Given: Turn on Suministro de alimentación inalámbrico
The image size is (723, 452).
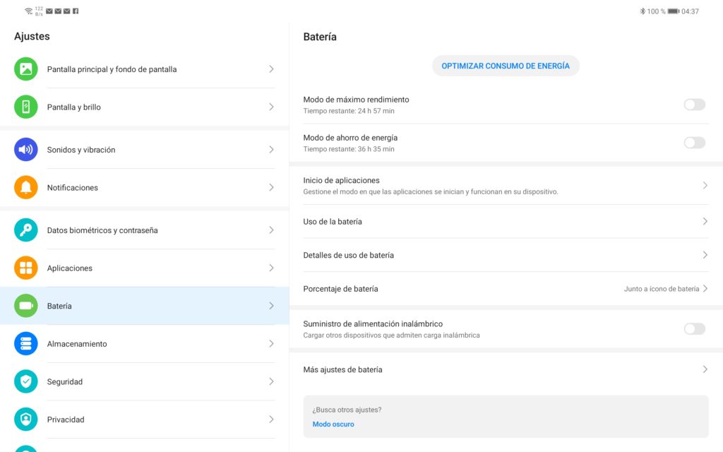Looking at the screenshot, I should point(694,328).
